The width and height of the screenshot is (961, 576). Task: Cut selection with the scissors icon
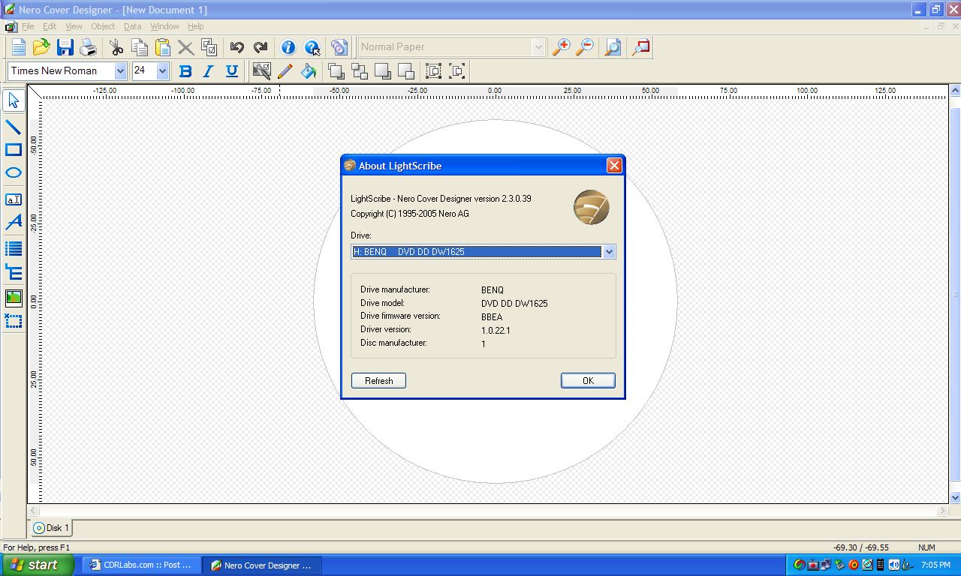tap(116, 47)
